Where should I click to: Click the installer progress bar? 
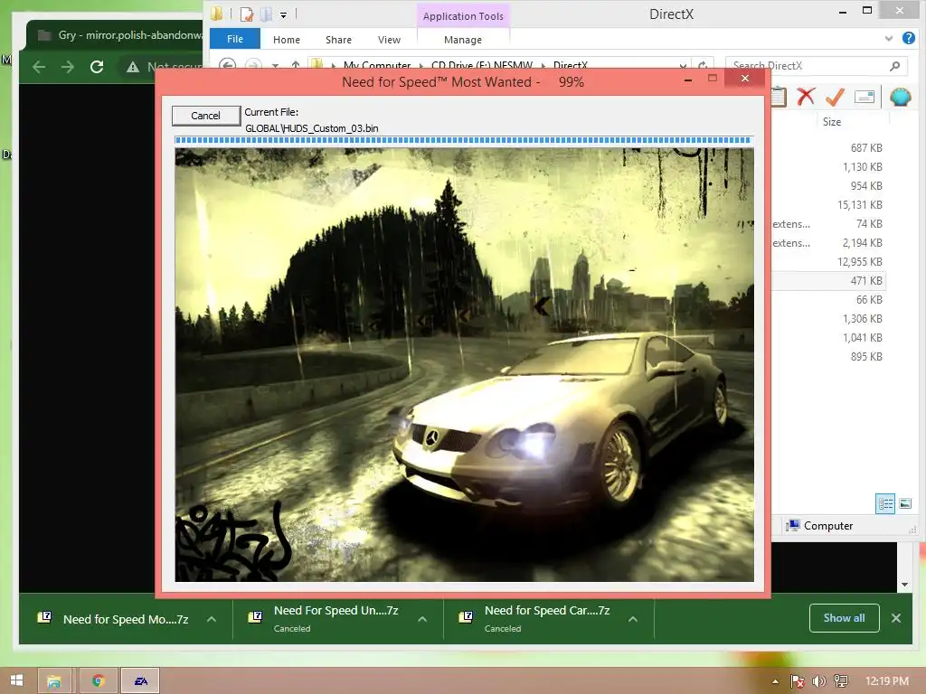coord(463,140)
